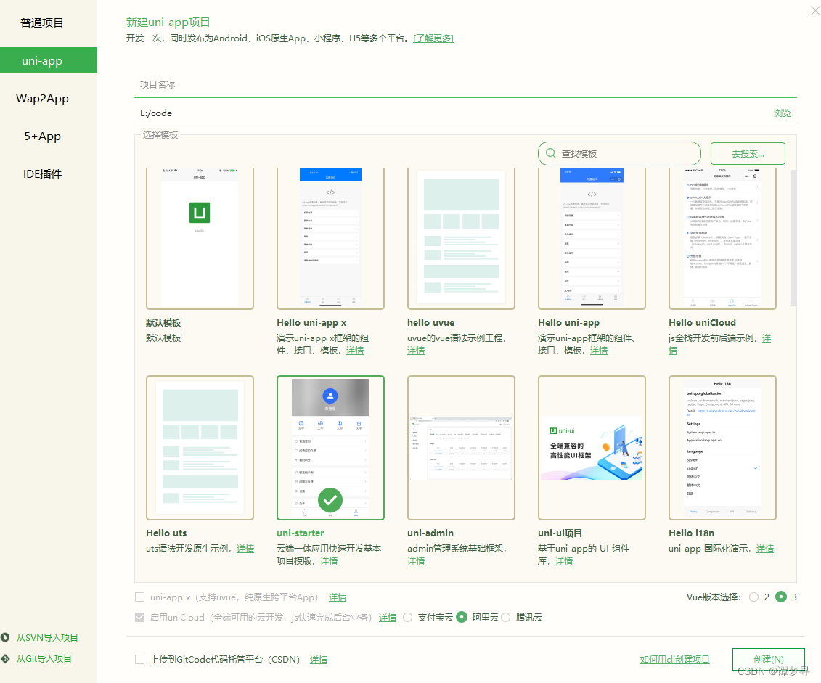Open 详情 link for uni-starter

tap(329, 561)
